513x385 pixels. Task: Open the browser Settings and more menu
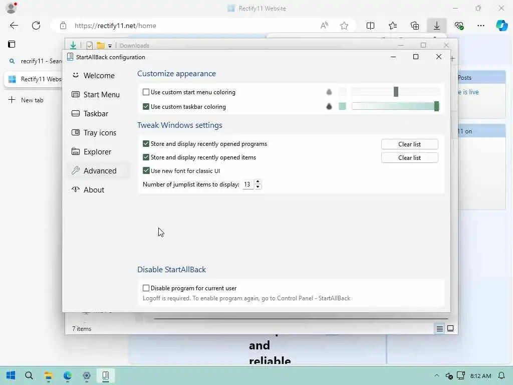click(480, 26)
